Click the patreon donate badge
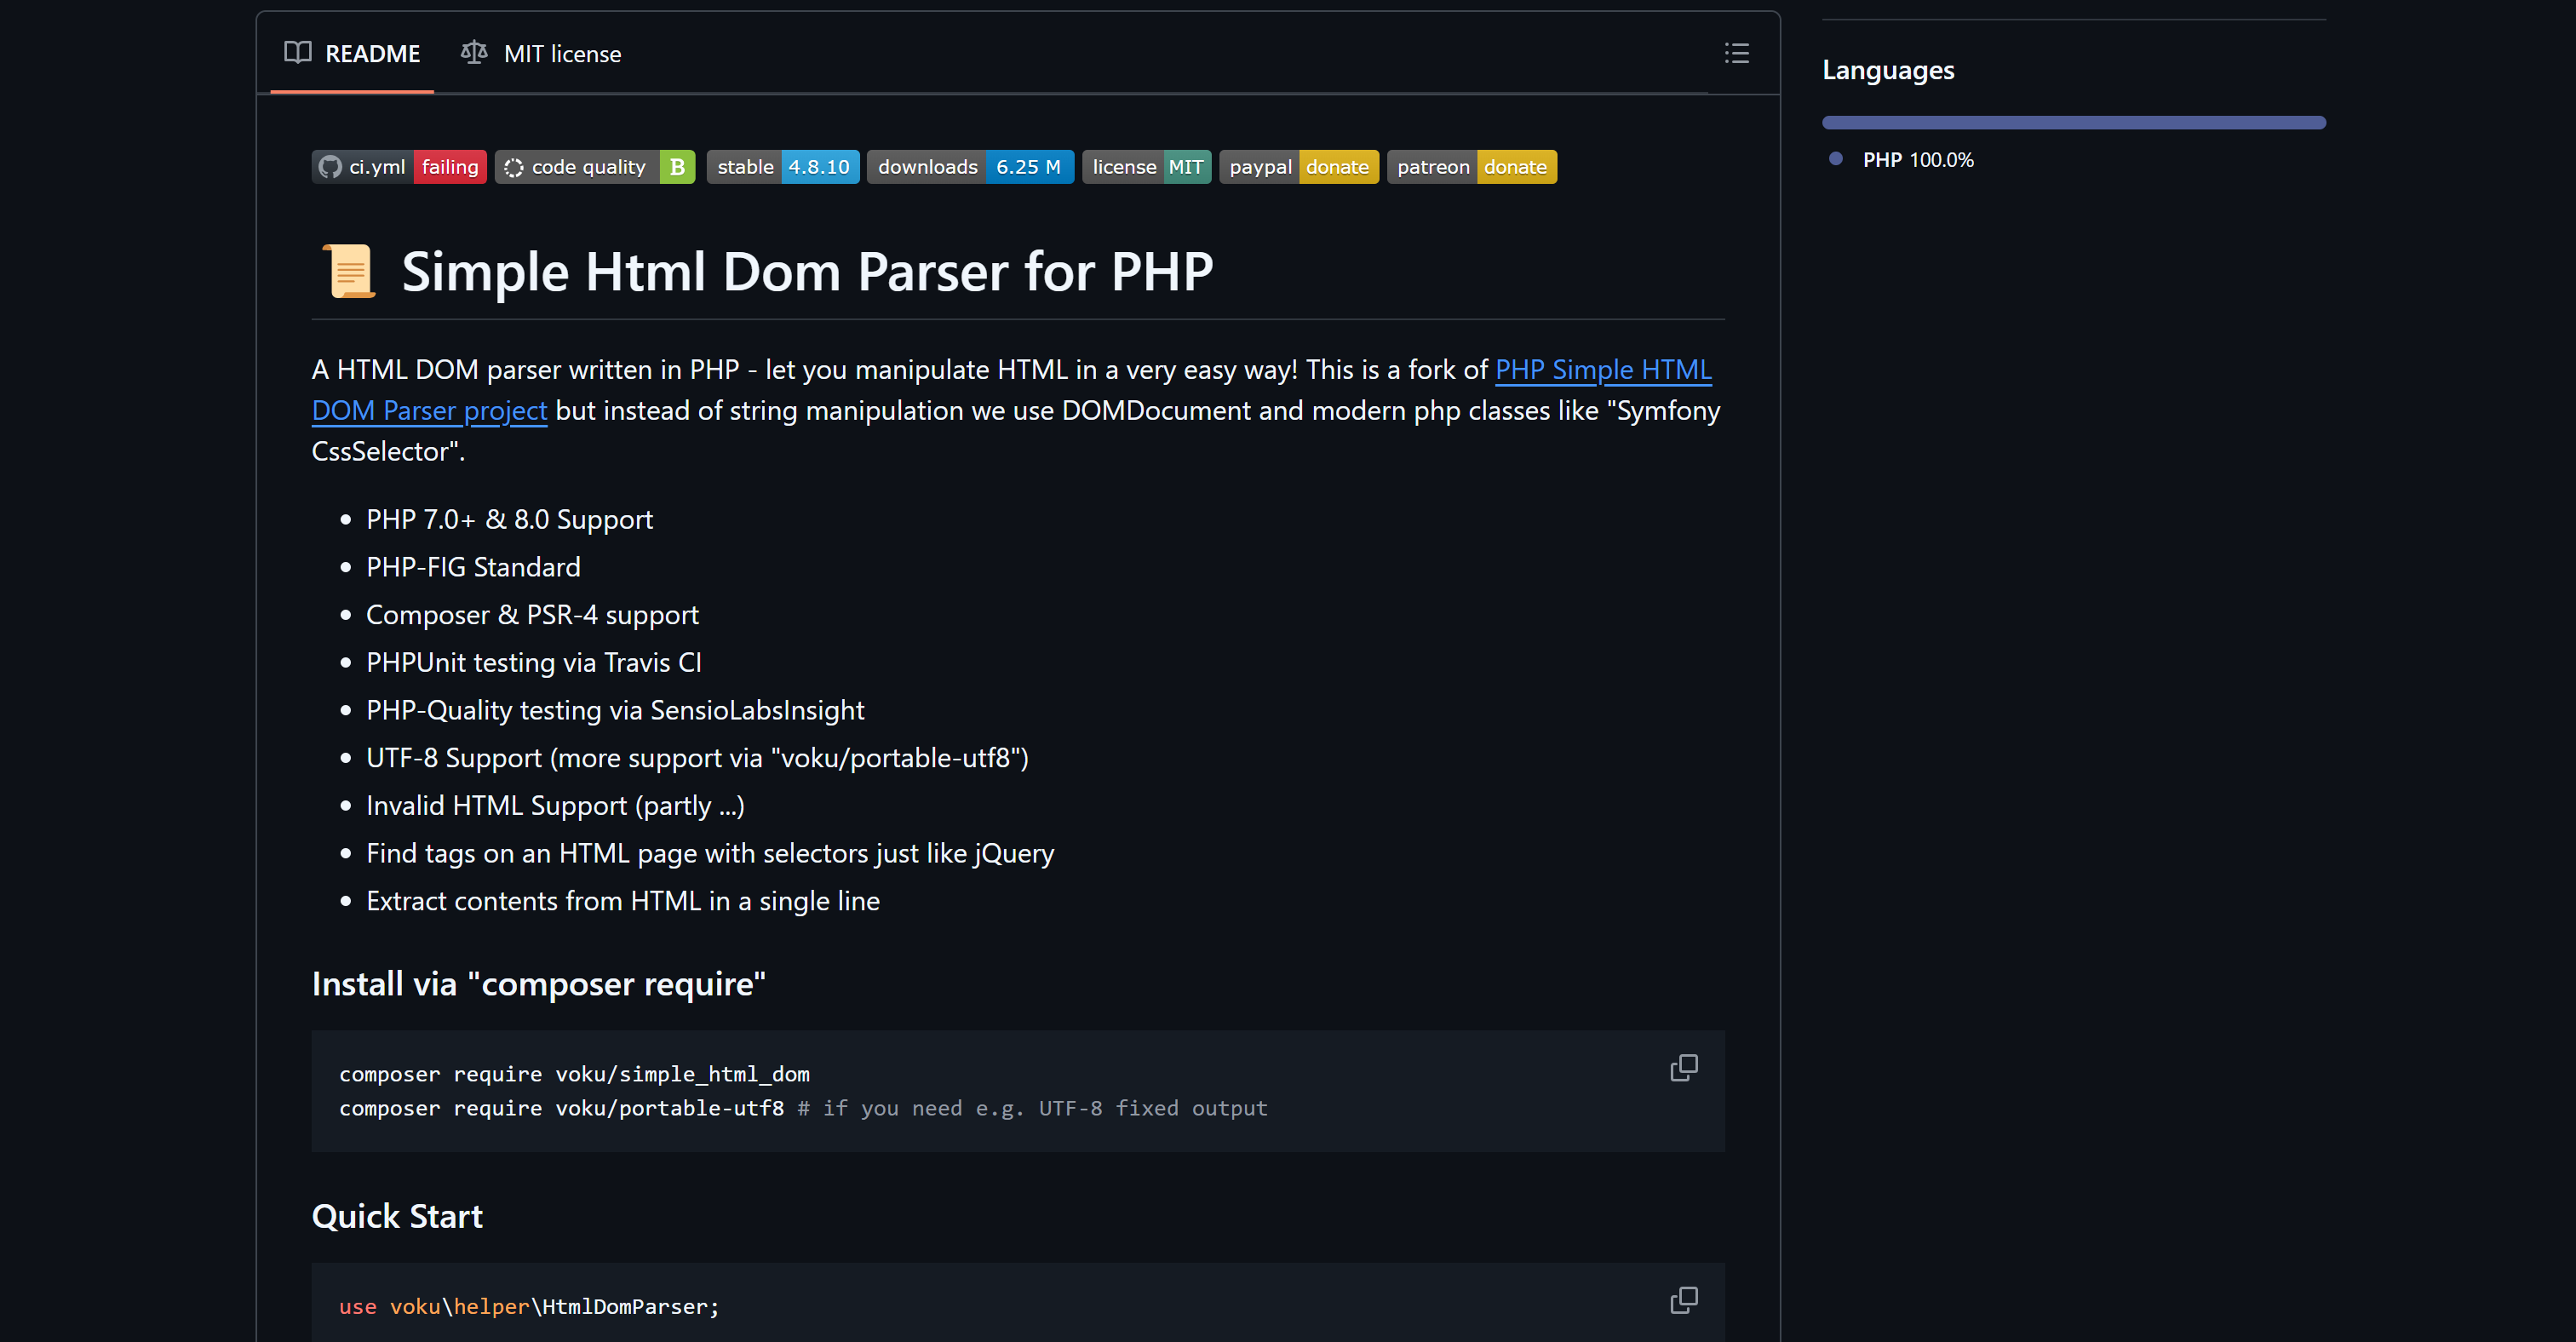Image resolution: width=2576 pixels, height=1342 pixels. pos(1471,167)
